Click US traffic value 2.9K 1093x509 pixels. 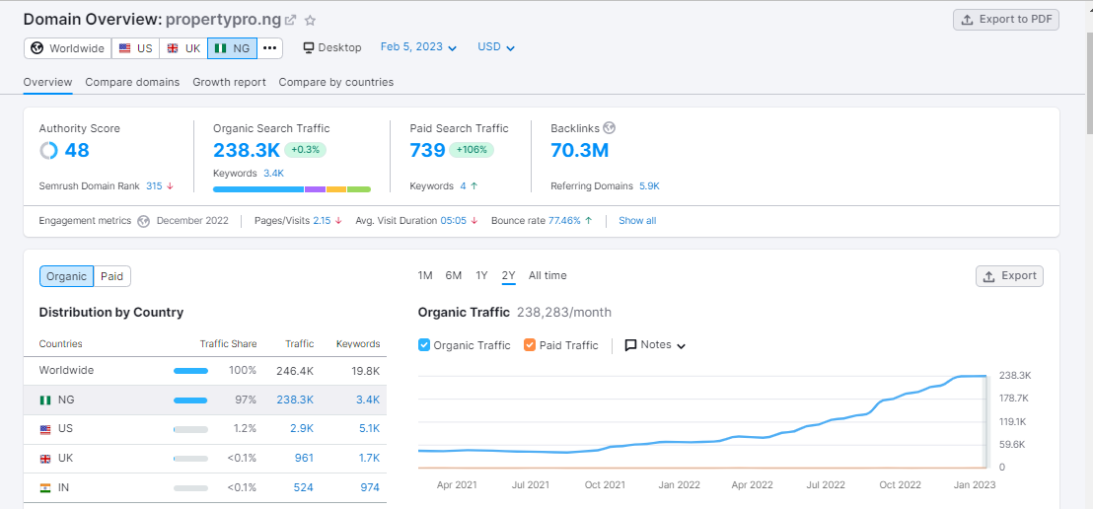[x=302, y=429]
